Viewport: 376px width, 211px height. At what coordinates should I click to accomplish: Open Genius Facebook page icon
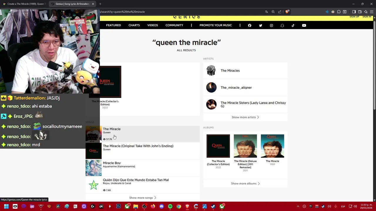point(250,25)
